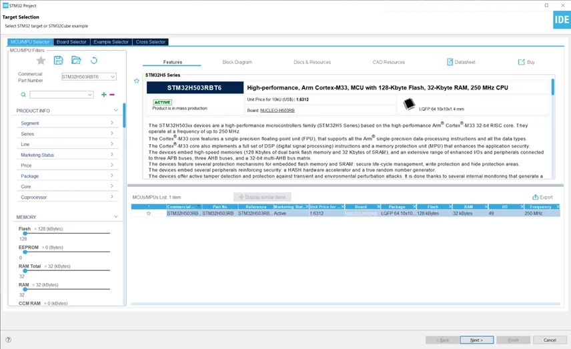Expand the Line filter
571x349 pixels.
[x=112, y=144]
